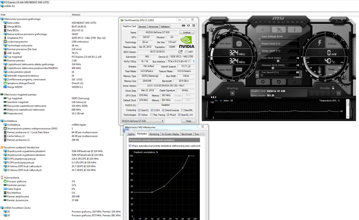Take a screenshot with GPU-Z camera icon

point(183,26)
